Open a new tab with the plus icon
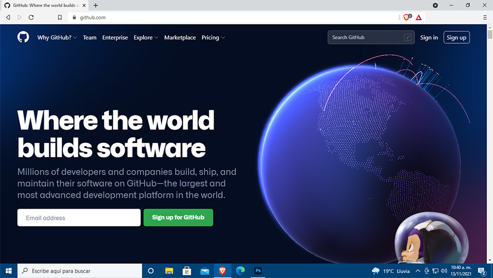The height and width of the screenshot is (278, 493). pyautogui.click(x=95, y=5)
